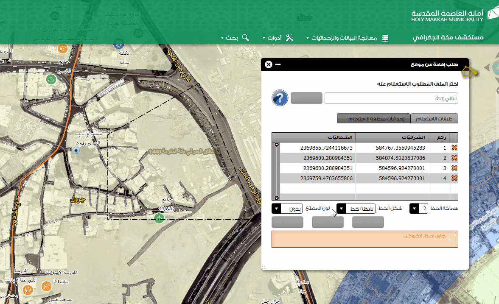Click table scrollbar up arrow

(277, 145)
